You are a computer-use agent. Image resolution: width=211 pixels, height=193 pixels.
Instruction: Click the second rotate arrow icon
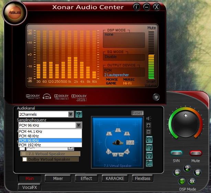pos(149,148)
